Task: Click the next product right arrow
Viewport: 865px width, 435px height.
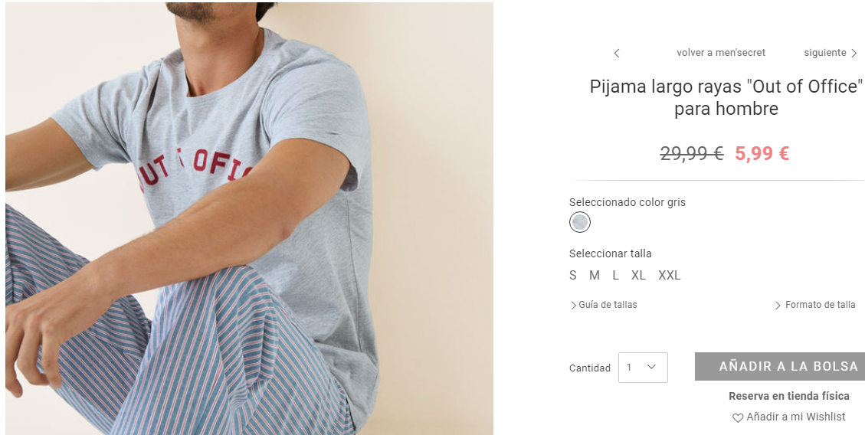Action: pos(854,54)
